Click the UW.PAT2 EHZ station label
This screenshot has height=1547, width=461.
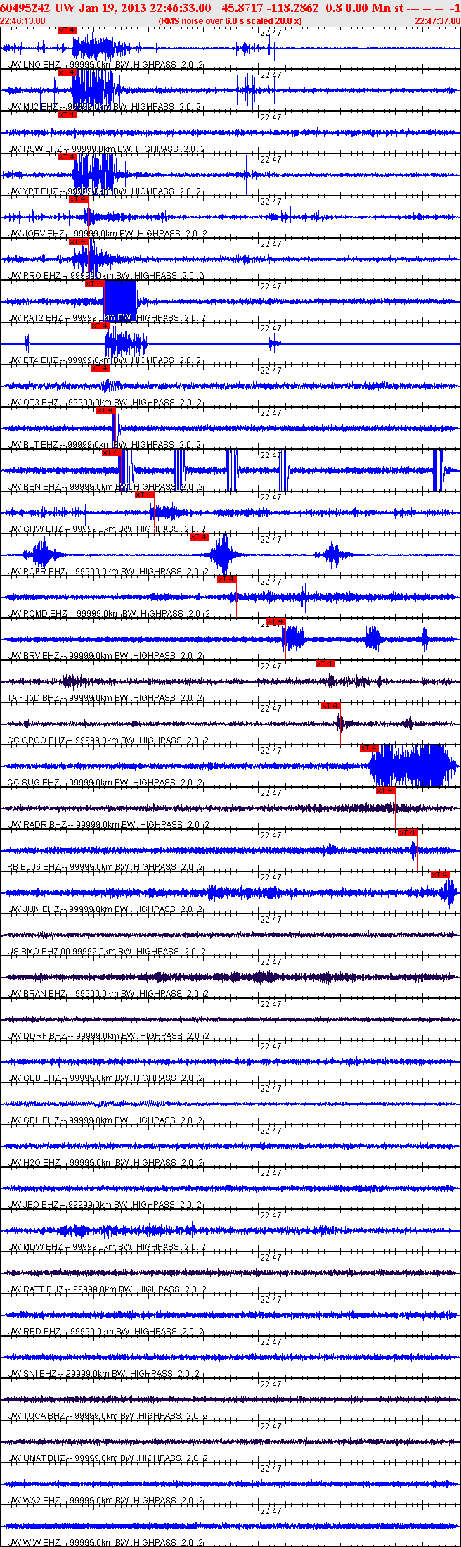(35, 318)
